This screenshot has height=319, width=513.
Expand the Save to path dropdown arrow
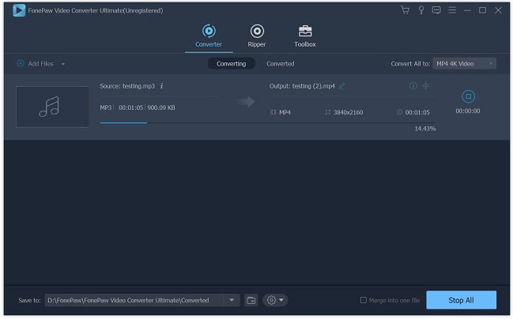pos(232,300)
